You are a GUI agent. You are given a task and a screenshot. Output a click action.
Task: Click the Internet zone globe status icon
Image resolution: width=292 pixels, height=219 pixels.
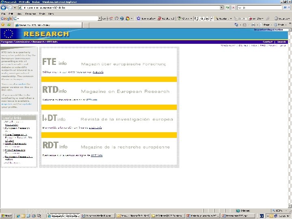click(238, 210)
